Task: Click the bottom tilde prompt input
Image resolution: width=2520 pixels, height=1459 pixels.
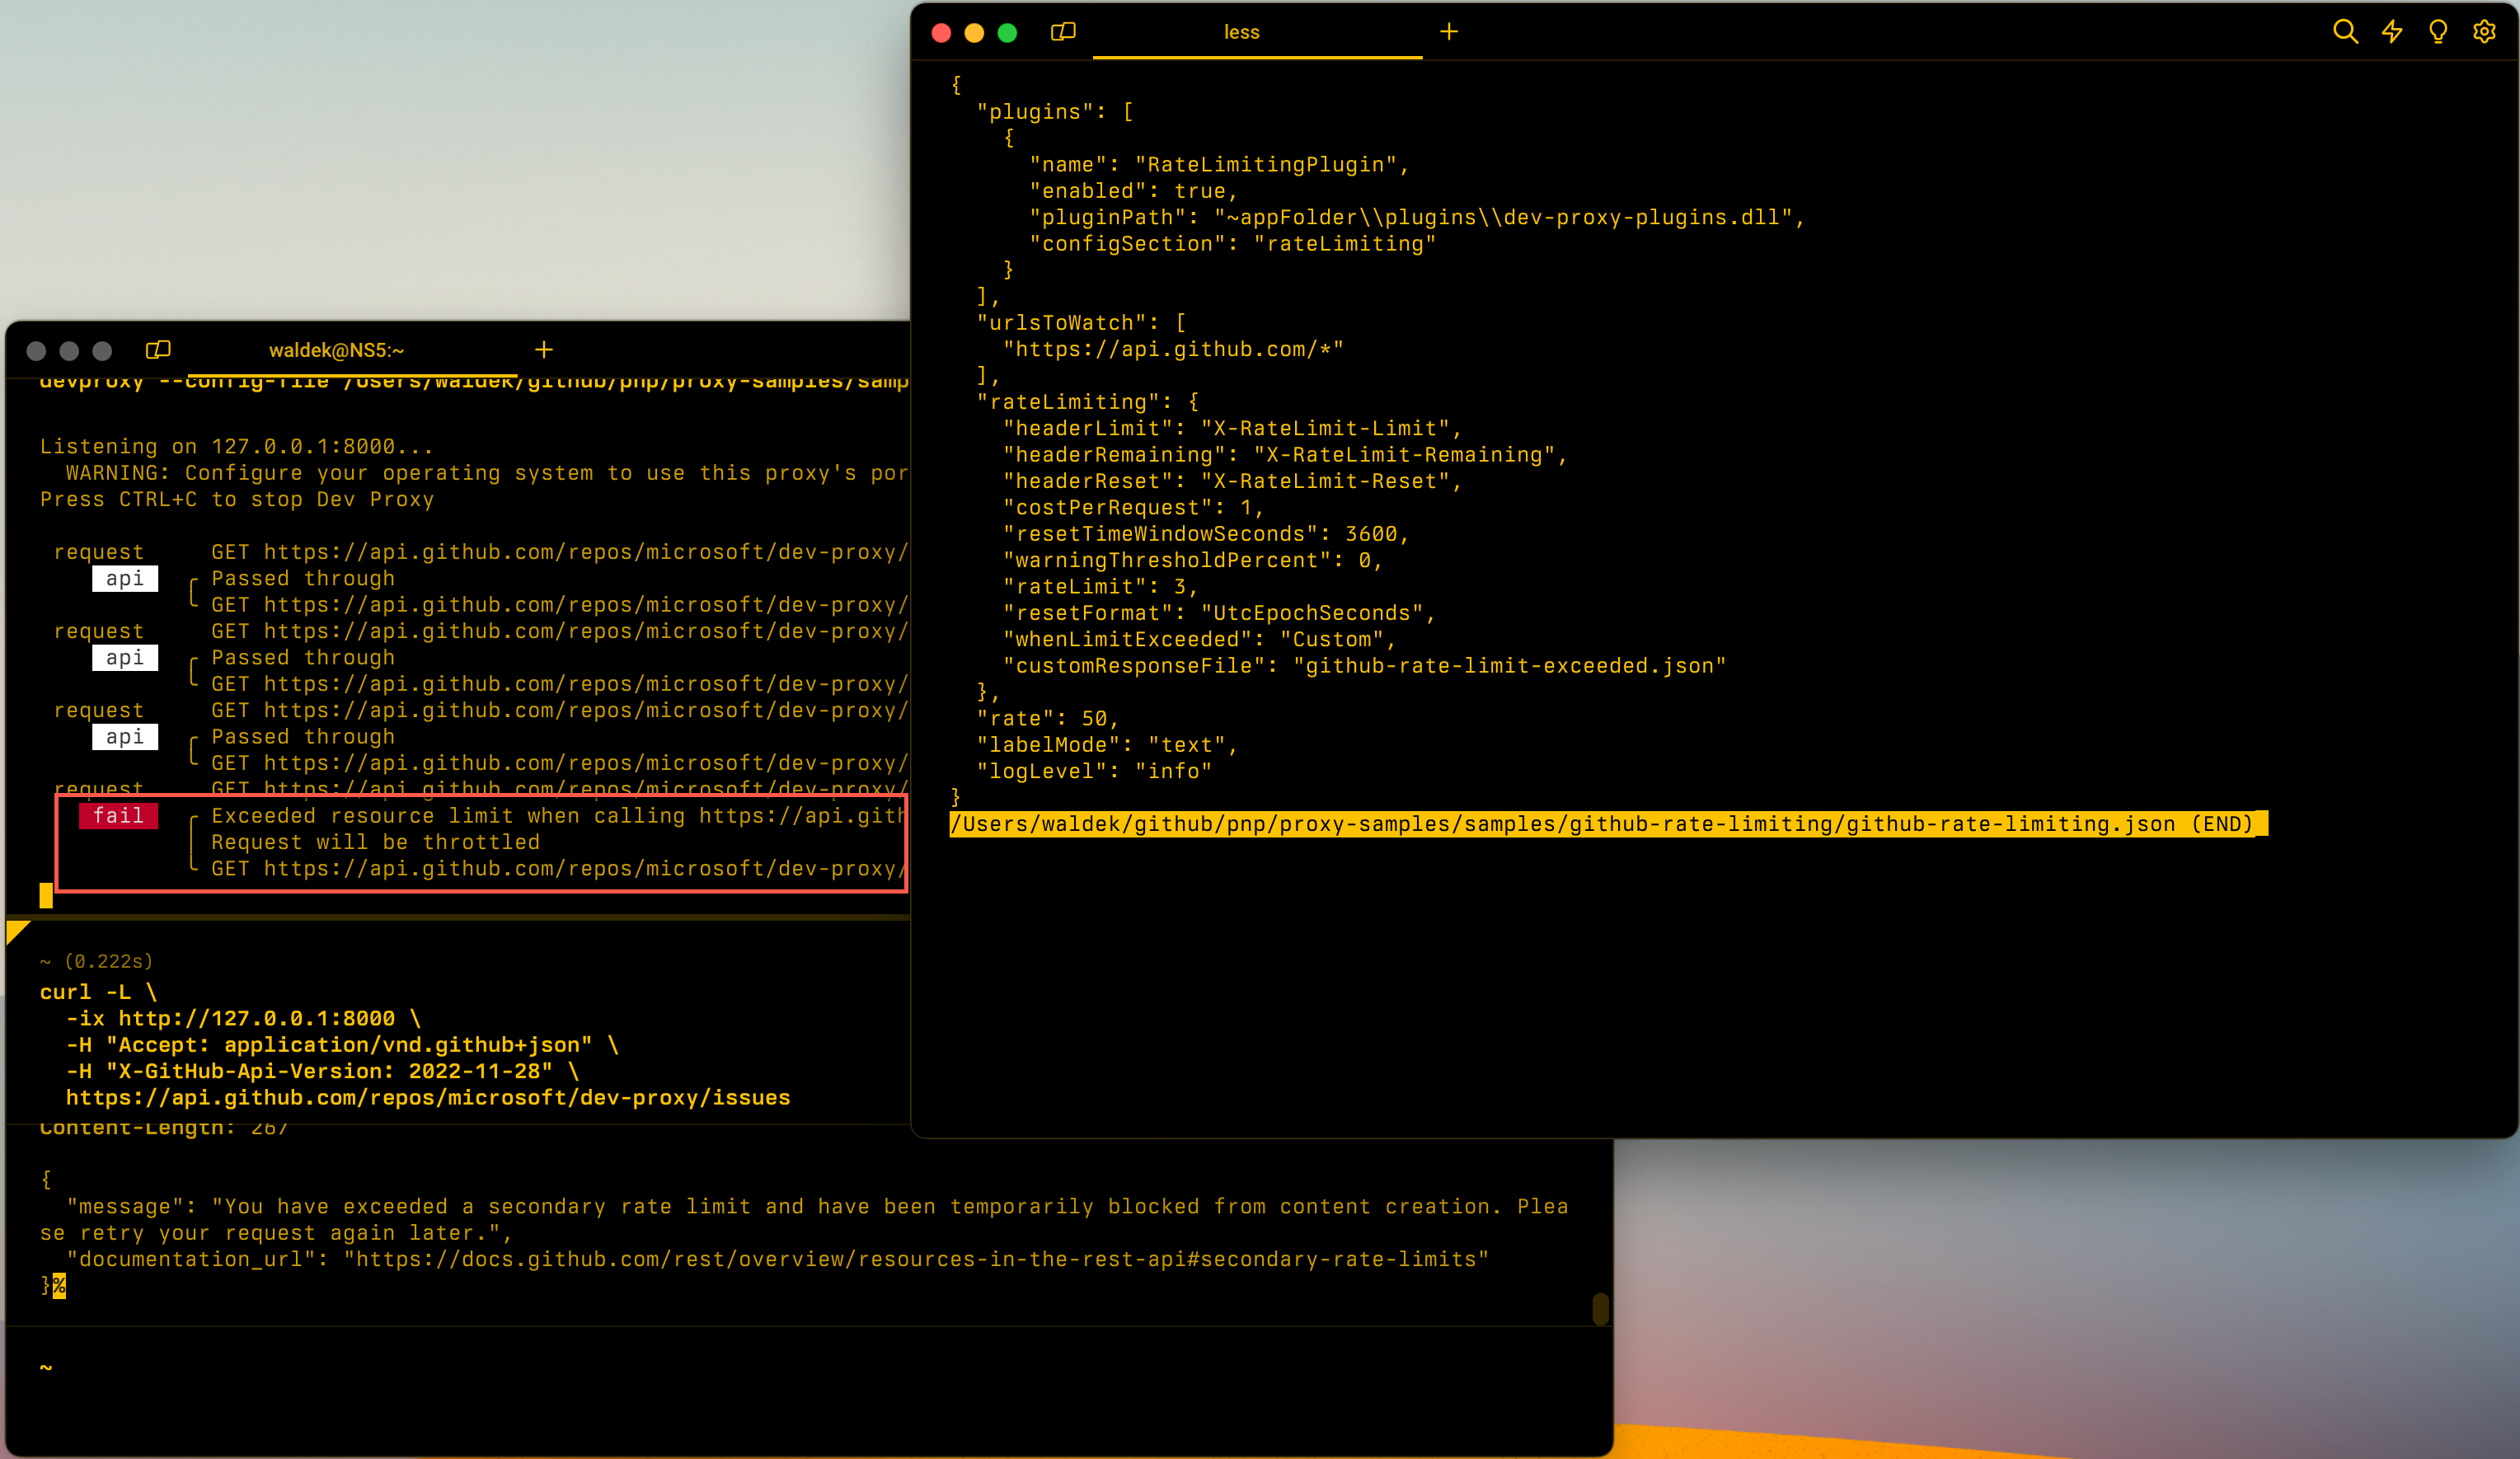Action: (x=46, y=1367)
